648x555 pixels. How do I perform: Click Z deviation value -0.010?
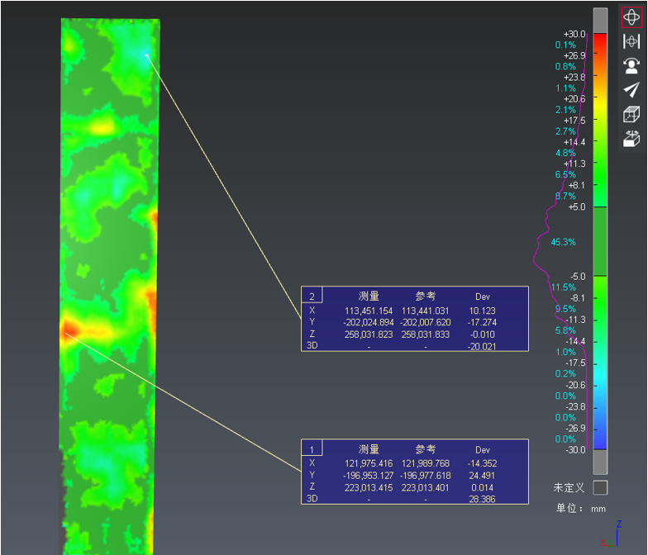tap(483, 334)
